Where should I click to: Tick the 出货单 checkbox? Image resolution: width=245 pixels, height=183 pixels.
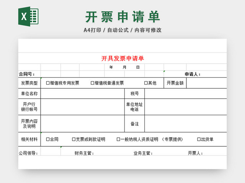(199, 139)
